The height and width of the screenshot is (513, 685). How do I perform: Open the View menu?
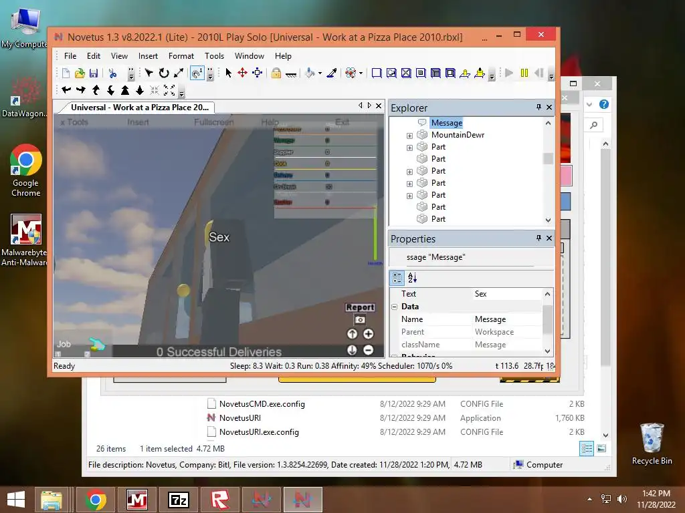pyautogui.click(x=119, y=56)
